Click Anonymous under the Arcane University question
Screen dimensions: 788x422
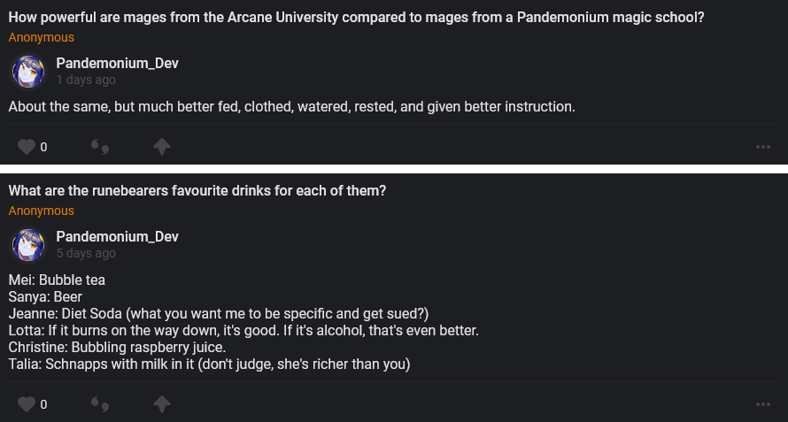coord(42,37)
